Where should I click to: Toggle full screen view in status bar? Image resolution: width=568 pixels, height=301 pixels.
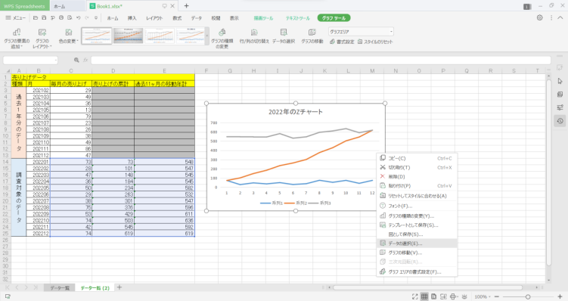point(415,296)
